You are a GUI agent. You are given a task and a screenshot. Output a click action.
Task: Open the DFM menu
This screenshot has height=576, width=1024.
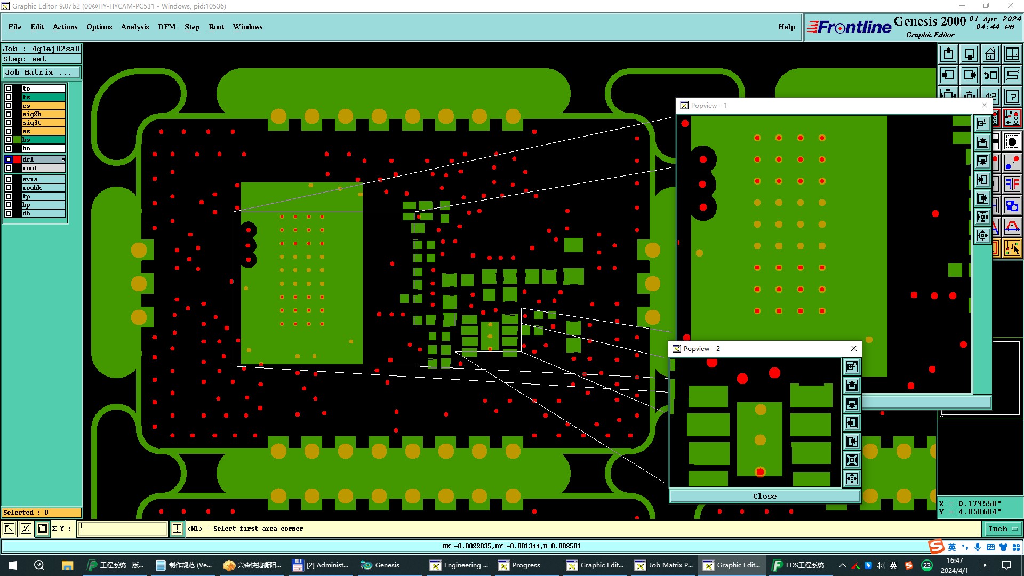click(x=166, y=27)
